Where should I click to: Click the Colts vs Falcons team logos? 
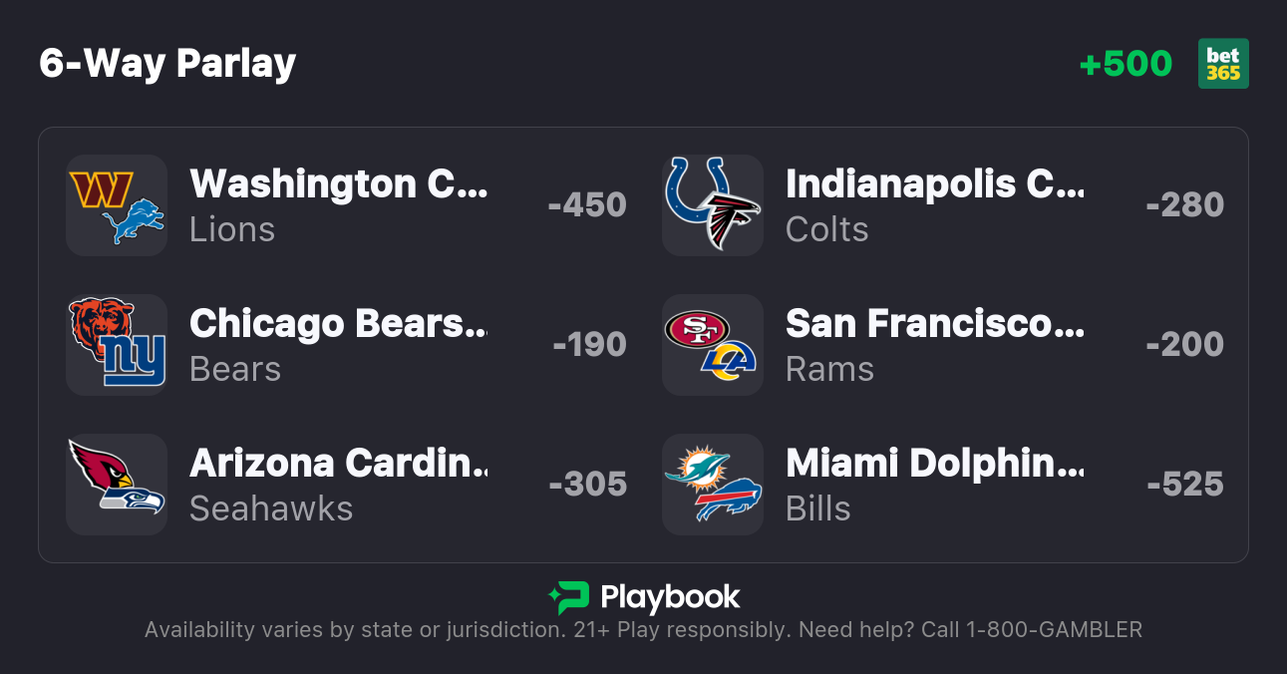713,205
